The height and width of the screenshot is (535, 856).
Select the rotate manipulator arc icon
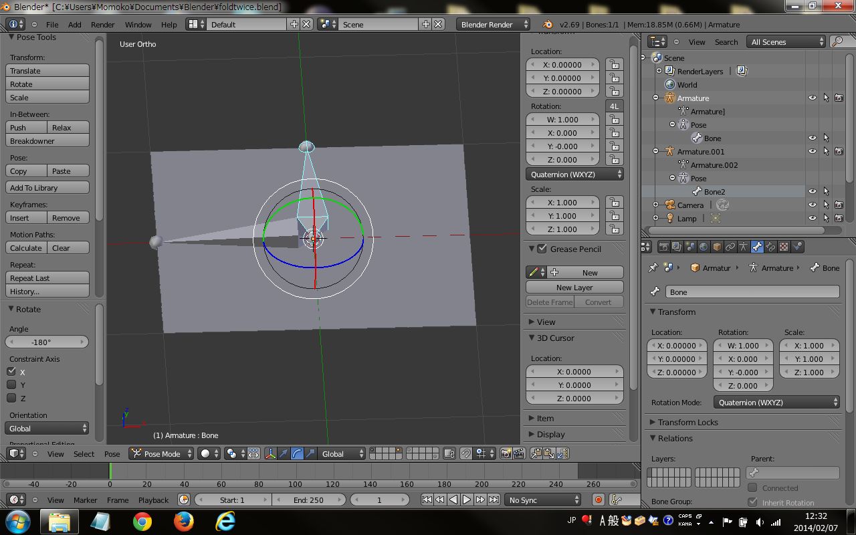pyautogui.click(x=297, y=453)
